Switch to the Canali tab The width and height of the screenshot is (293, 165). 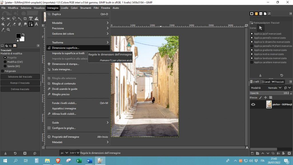265,82
